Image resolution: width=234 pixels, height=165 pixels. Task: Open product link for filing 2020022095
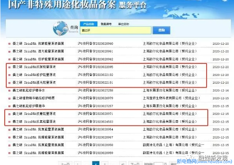coord(34,67)
